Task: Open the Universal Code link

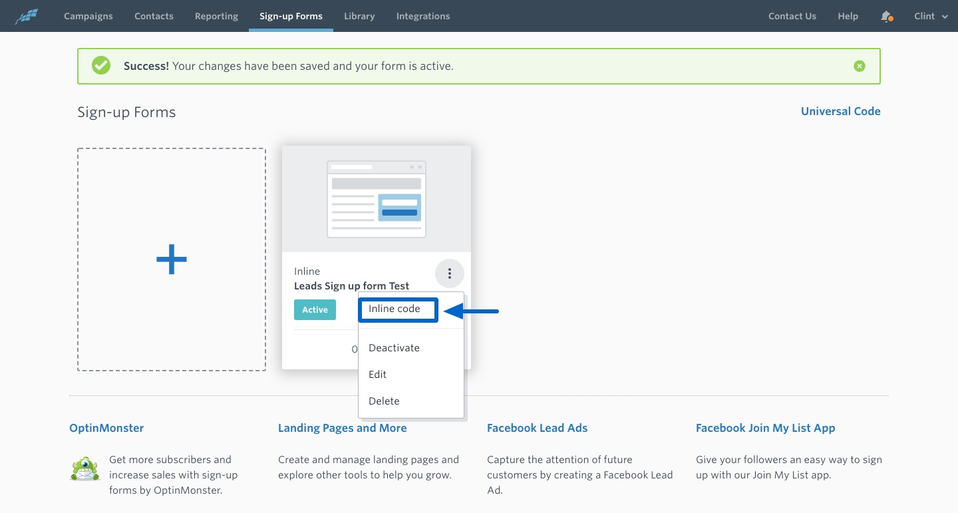Action: tap(841, 111)
